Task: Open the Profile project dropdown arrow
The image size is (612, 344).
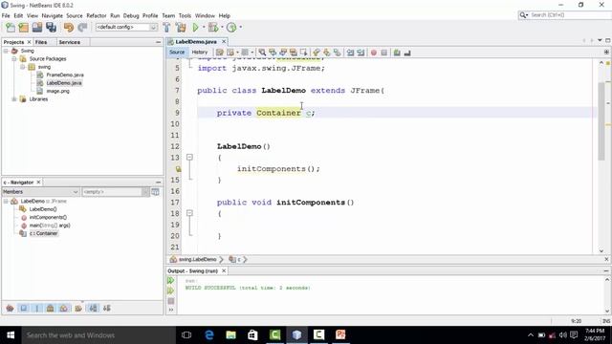Action: click(x=240, y=28)
